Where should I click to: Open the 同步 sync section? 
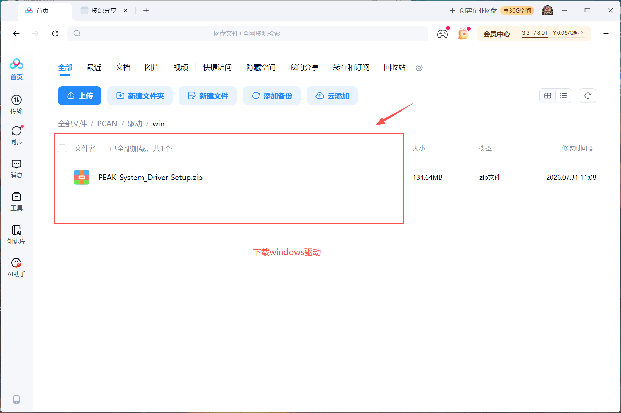click(17, 135)
